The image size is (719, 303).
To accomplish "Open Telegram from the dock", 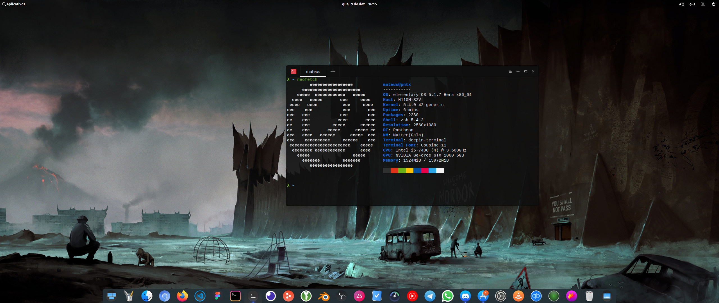I will 430,296.
